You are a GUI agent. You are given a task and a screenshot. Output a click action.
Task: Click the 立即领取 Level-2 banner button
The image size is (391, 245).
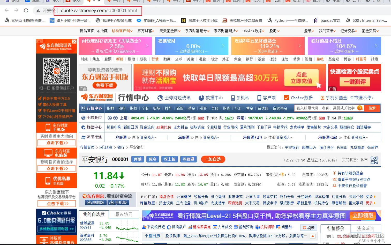click(x=363, y=216)
